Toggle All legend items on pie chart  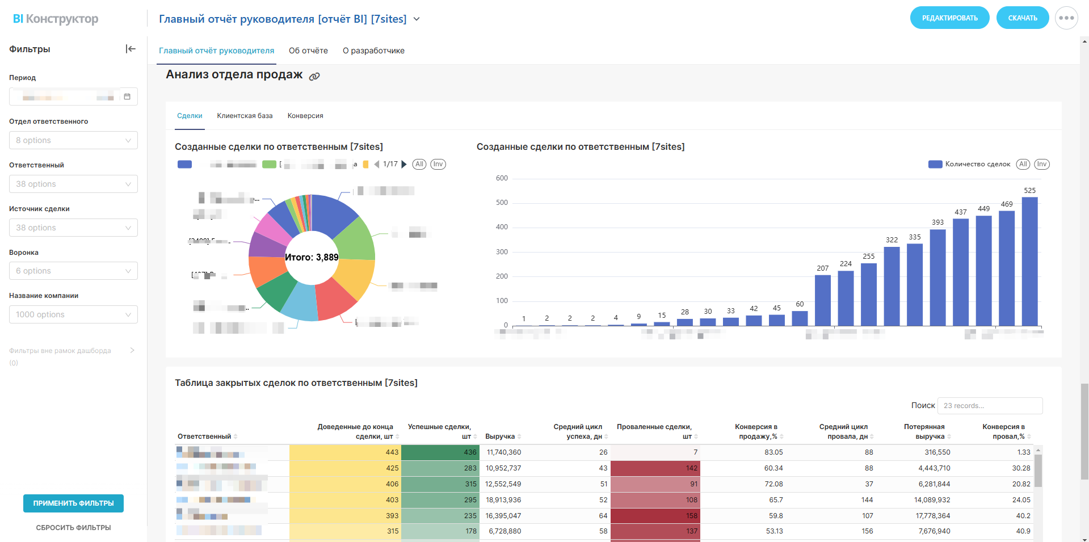pyautogui.click(x=419, y=165)
